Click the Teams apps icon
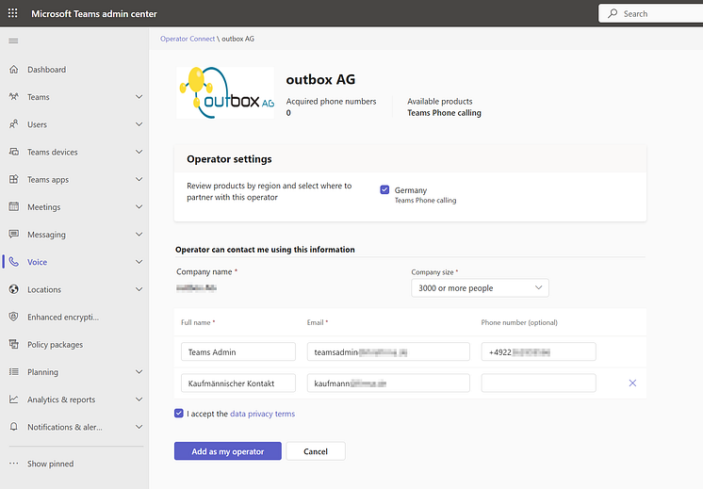 click(14, 179)
